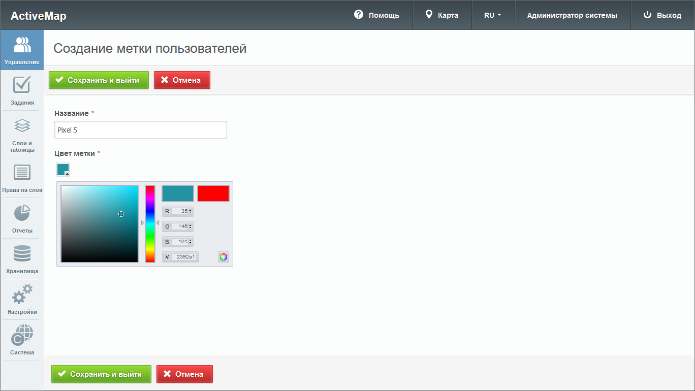
Task: Open the Карта map menu item
Action: click(442, 15)
